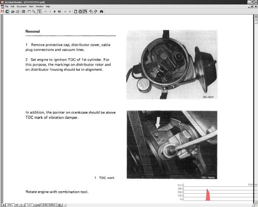Toggle the Fit in Window view button
The image size is (258, 207).
pos(80,12)
